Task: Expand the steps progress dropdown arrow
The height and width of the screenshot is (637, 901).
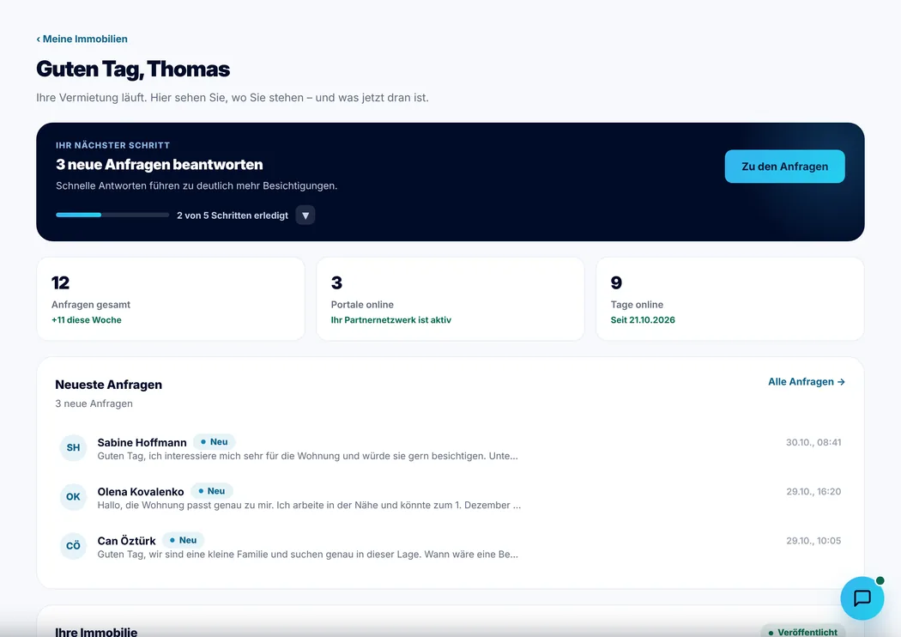Action: pos(305,215)
